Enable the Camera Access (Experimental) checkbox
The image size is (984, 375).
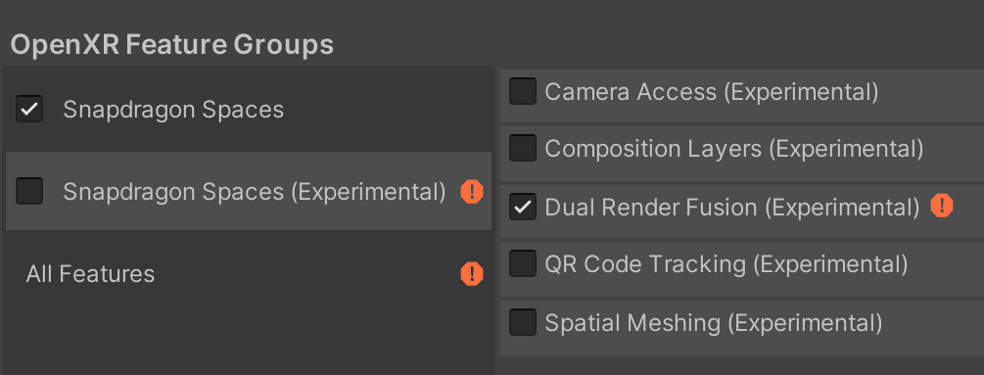[x=523, y=91]
